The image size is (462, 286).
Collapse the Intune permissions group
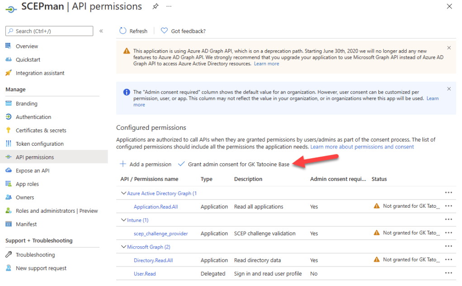point(123,220)
